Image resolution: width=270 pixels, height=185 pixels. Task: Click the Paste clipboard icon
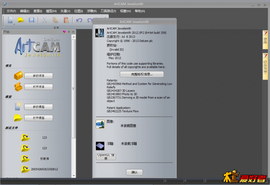coord(66,20)
